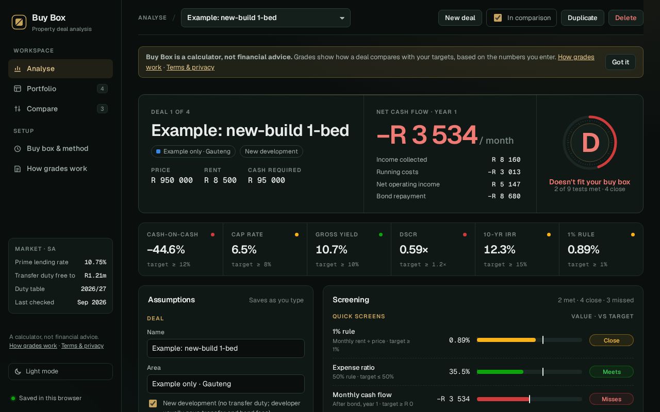Viewport: 660px width, 412px height.
Task: Click the Buy box & method clock icon
Action: click(18, 149)
